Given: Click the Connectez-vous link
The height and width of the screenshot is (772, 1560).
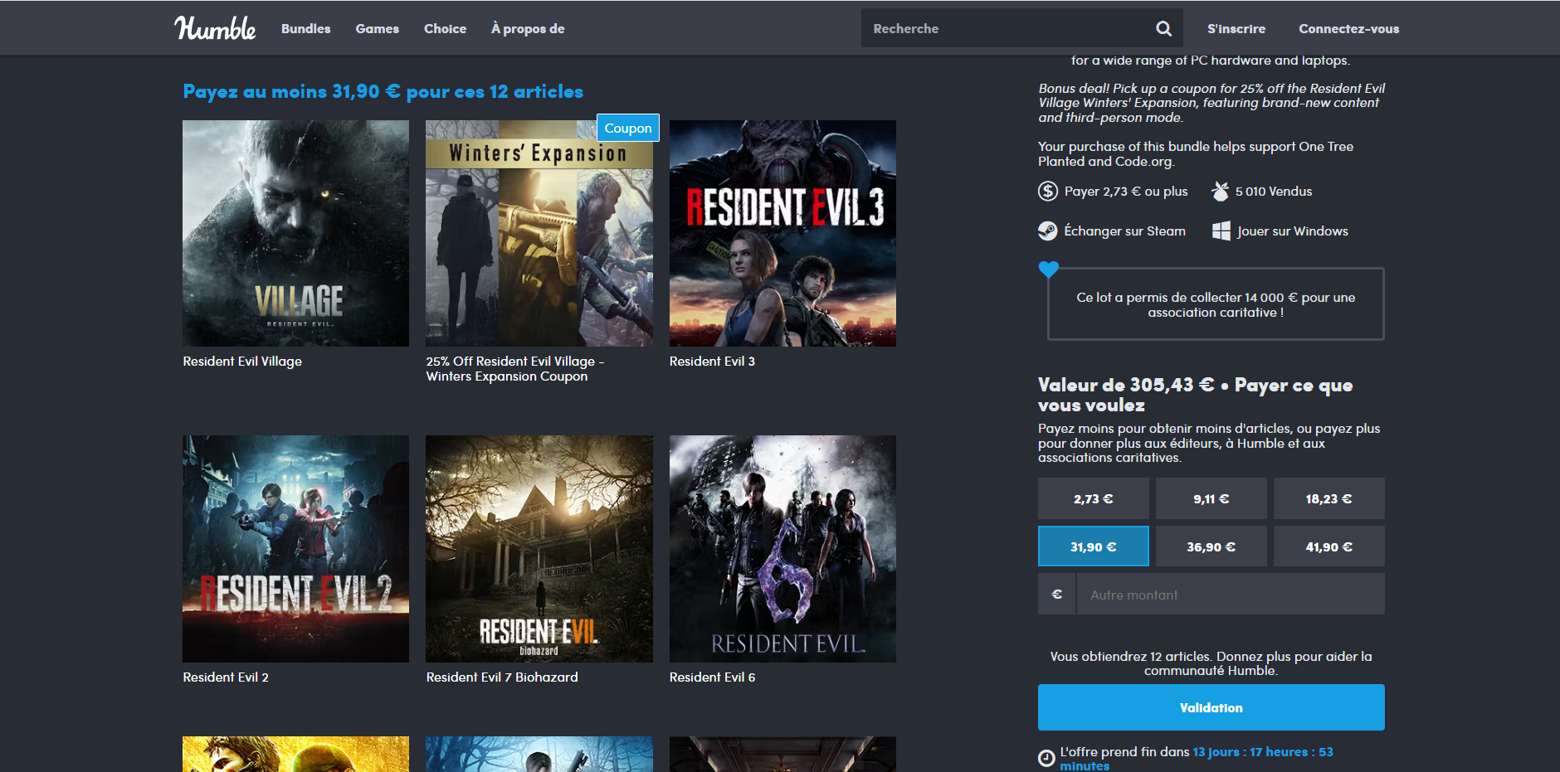Looking at the screenshot, I should (1348, 27).
